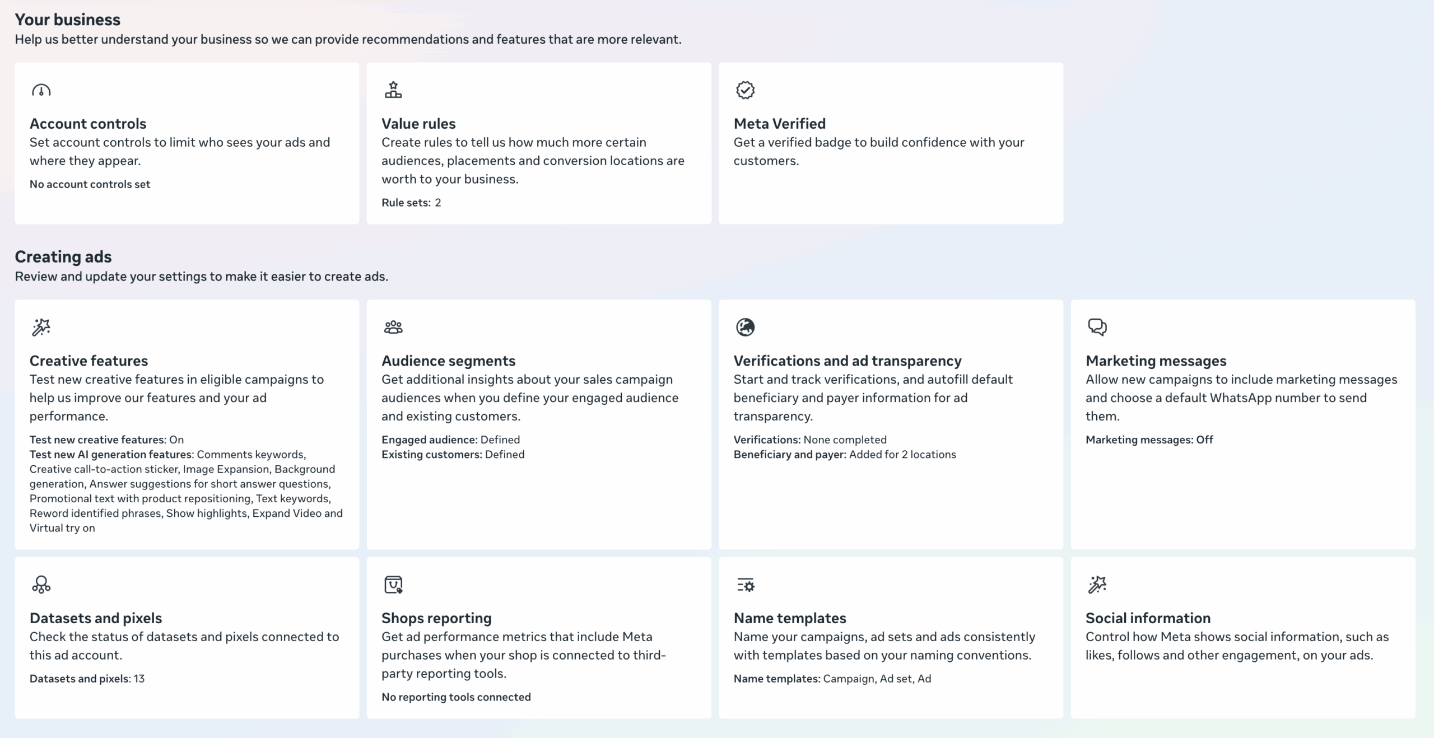Open the Account controls heading

[x=88, y=124]
